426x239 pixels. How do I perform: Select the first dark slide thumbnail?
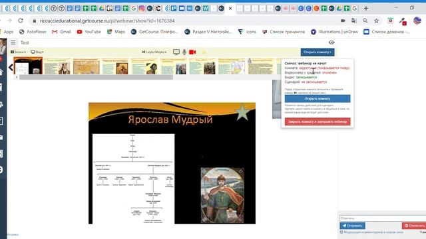coord(28,66)
